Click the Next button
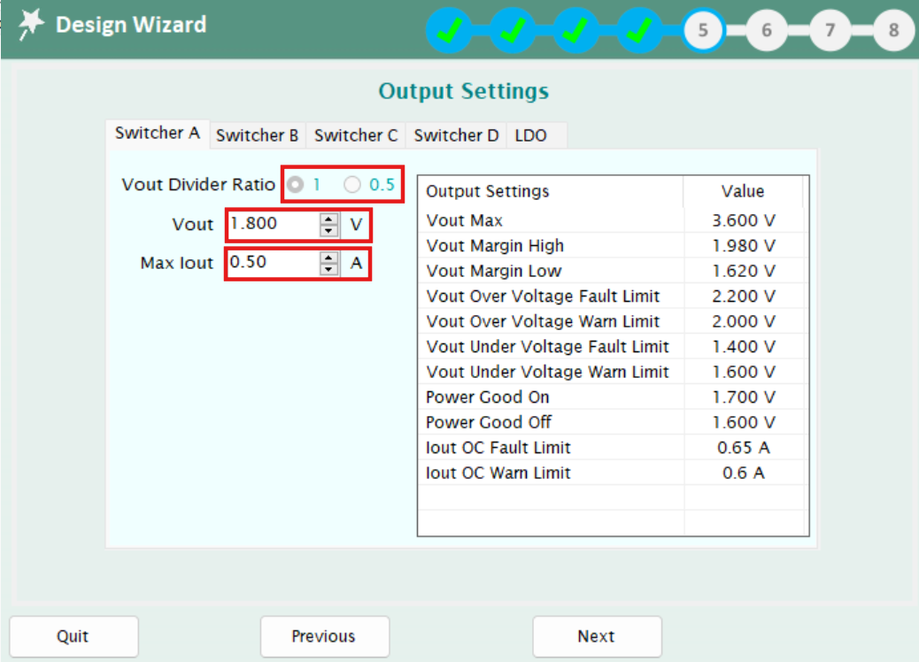Screen dimensions: 919x662 596,635
